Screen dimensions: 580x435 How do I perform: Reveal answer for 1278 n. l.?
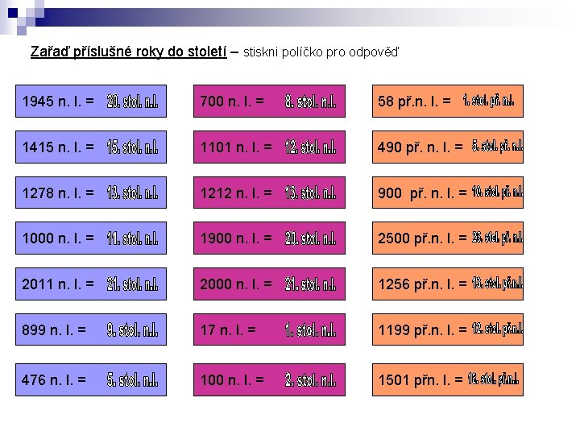(x=91, y=193)
